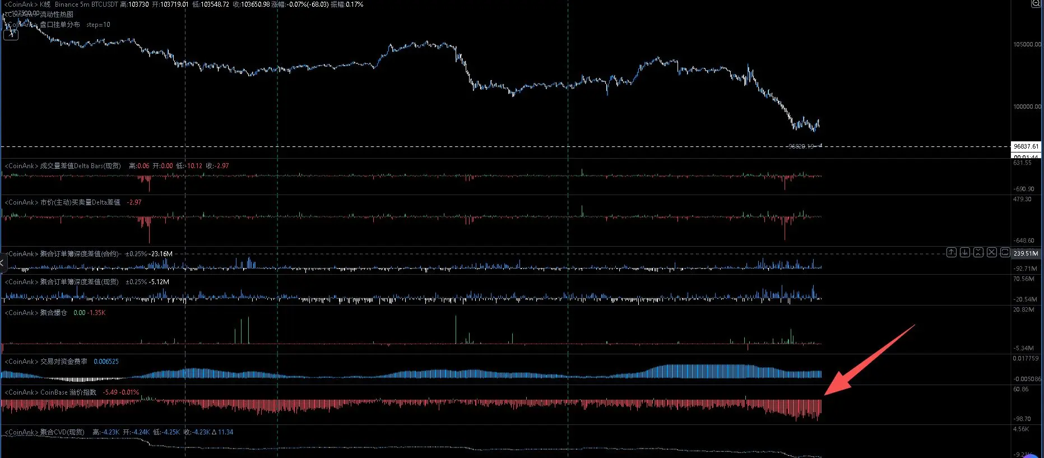Click the 70.56M spot depth axis value
Viewport: 1044px width, 458px height.
coord(1024,279)
